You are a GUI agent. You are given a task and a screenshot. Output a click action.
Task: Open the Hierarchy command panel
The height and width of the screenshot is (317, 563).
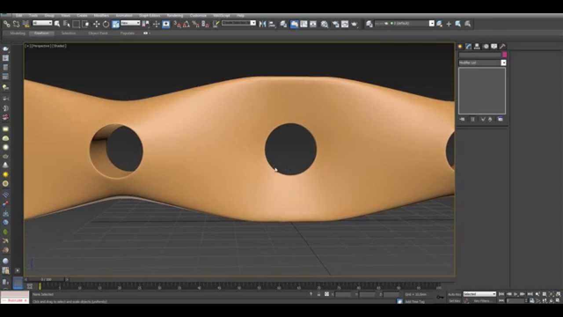477,46
